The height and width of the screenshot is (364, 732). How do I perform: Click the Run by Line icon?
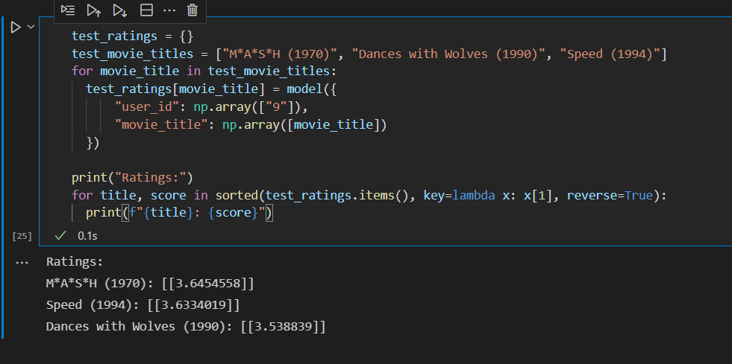pos(68,10)
